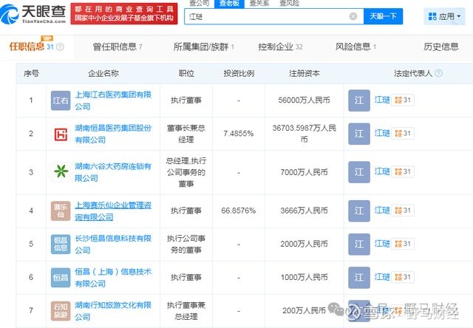Click the 31 companies badge in row 1
The width and height of the screenshot is (473, 328).
click(403, 100)
